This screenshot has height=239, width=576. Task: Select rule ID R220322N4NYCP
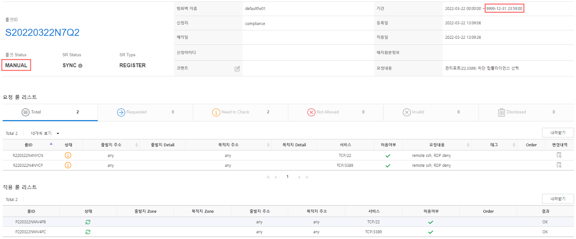[28, 165]
